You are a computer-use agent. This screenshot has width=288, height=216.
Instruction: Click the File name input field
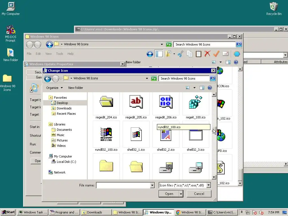pyautogui.click(x=123, y=185)
